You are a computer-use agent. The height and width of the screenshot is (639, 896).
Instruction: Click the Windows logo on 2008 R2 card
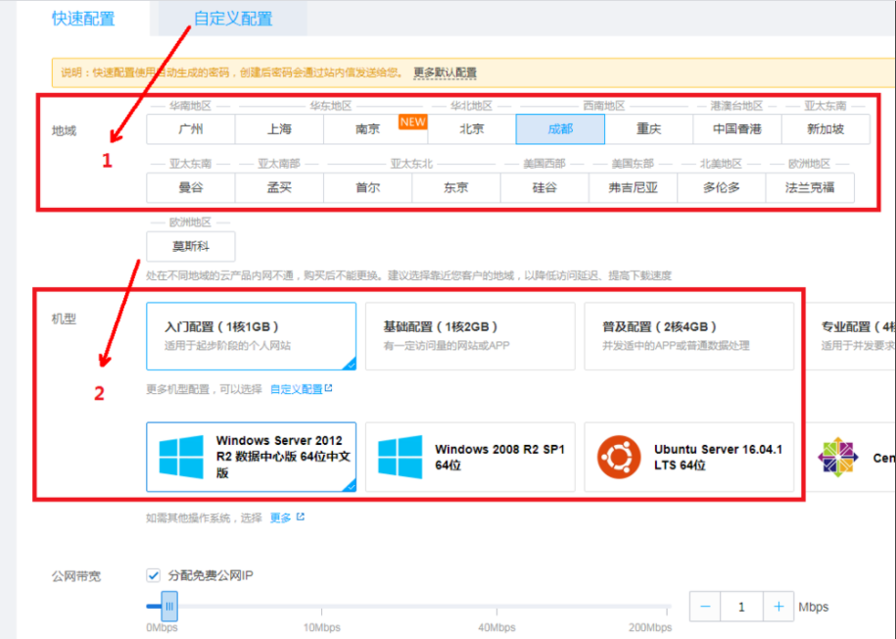(400, 457)
